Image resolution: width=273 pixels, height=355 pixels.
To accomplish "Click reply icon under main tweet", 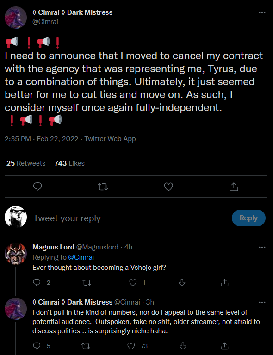I will click(x=37, y=187).
